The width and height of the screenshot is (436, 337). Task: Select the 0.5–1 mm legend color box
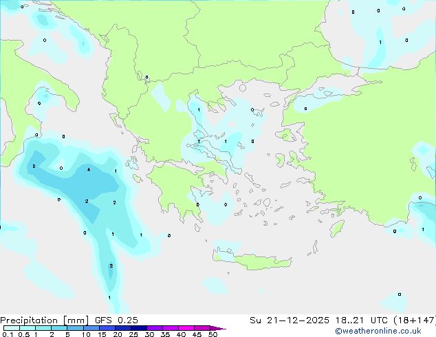28,328
